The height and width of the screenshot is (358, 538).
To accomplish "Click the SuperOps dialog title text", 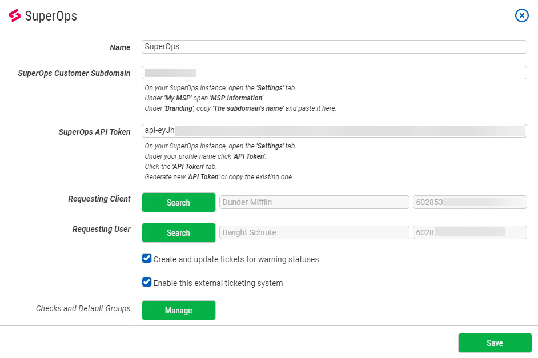I will [51, 16].
